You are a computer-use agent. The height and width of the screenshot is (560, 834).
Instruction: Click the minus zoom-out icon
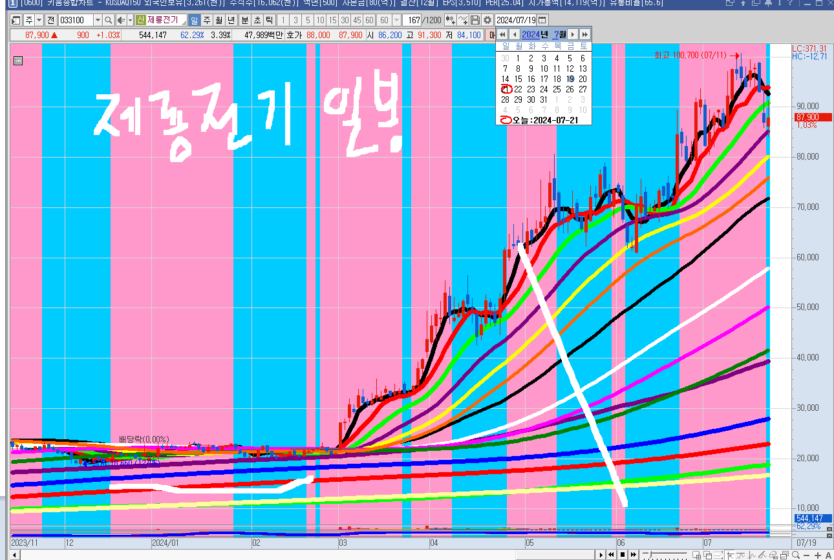[x=807, y=555]
